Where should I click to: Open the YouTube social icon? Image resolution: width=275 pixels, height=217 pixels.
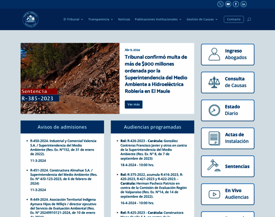point(228,4)
